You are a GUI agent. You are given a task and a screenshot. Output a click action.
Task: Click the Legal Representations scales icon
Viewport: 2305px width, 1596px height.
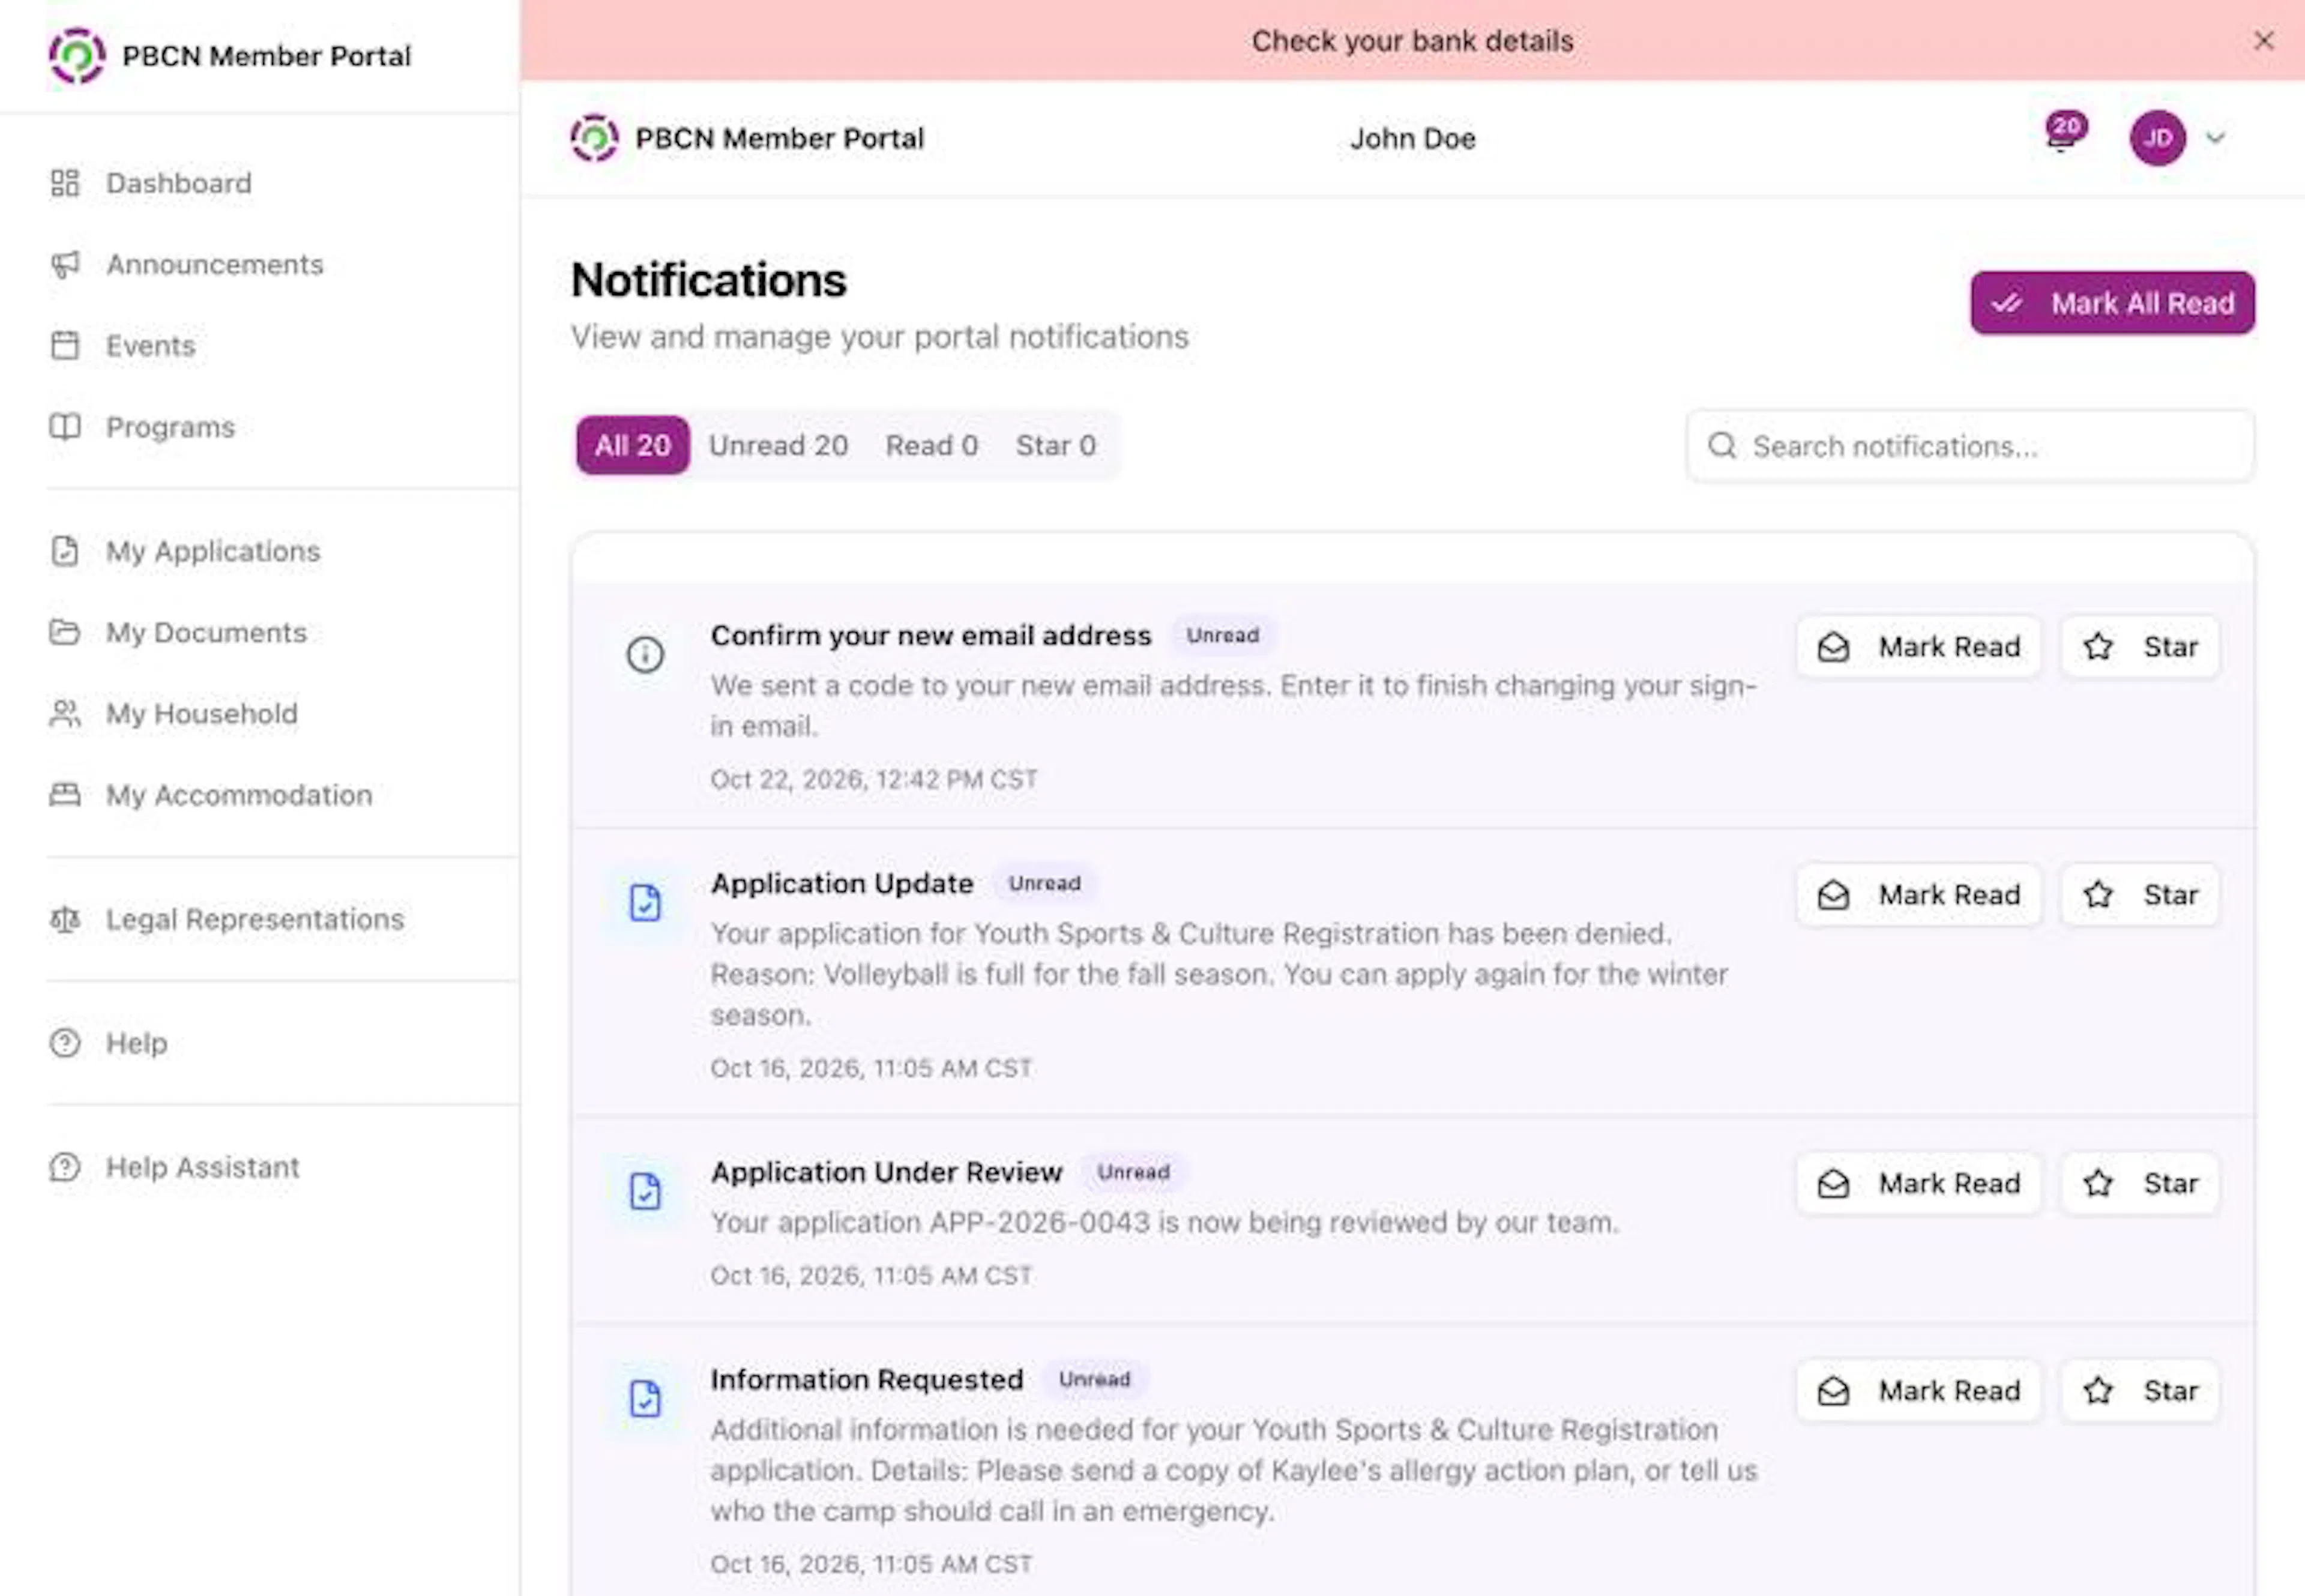coord(65,919)
